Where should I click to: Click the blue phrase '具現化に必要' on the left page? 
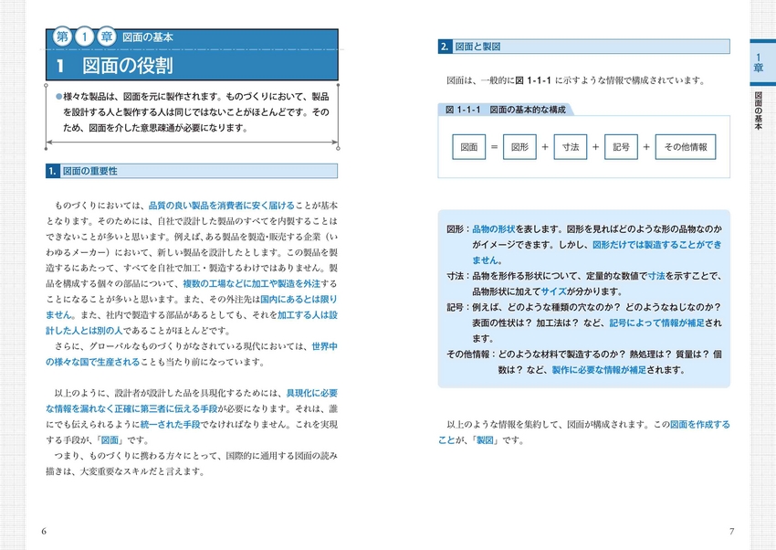coord(312,393)
